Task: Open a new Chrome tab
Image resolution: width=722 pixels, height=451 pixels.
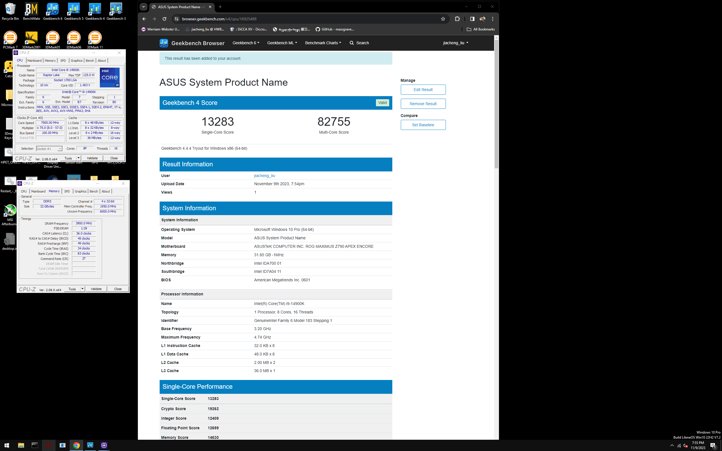Action: pos(220,6)
